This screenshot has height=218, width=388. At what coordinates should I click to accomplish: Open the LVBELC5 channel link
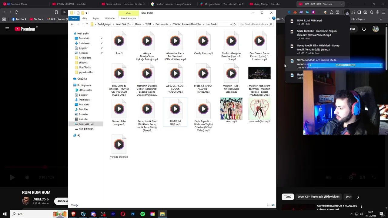point(39,199)
